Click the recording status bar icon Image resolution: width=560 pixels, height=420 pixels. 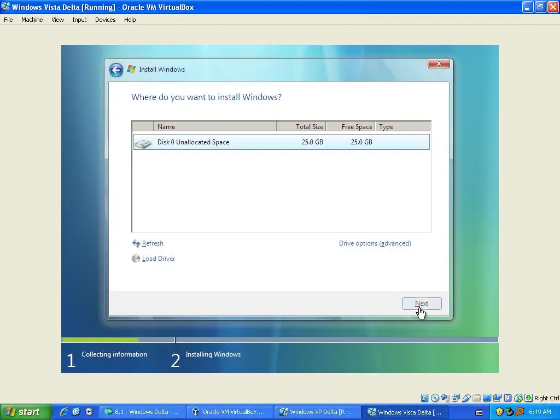pos(497,398)
